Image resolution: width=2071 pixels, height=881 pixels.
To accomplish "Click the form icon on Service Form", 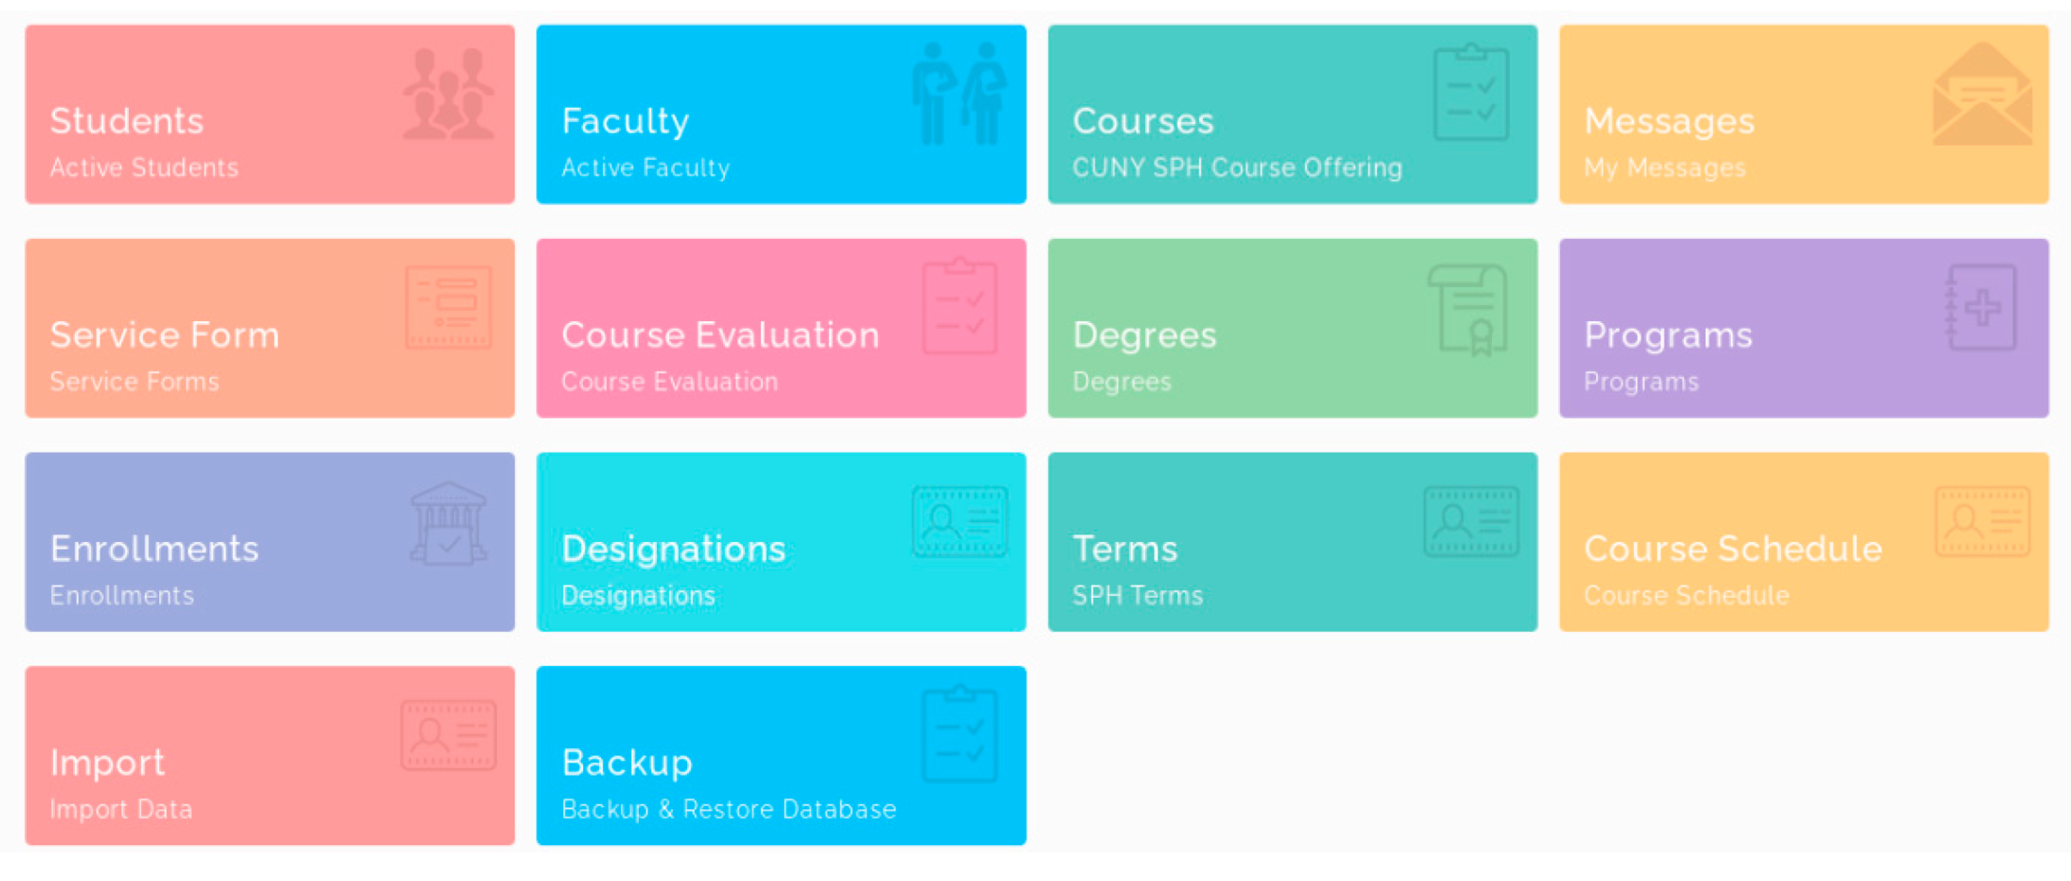I will (x=448, y=308).
